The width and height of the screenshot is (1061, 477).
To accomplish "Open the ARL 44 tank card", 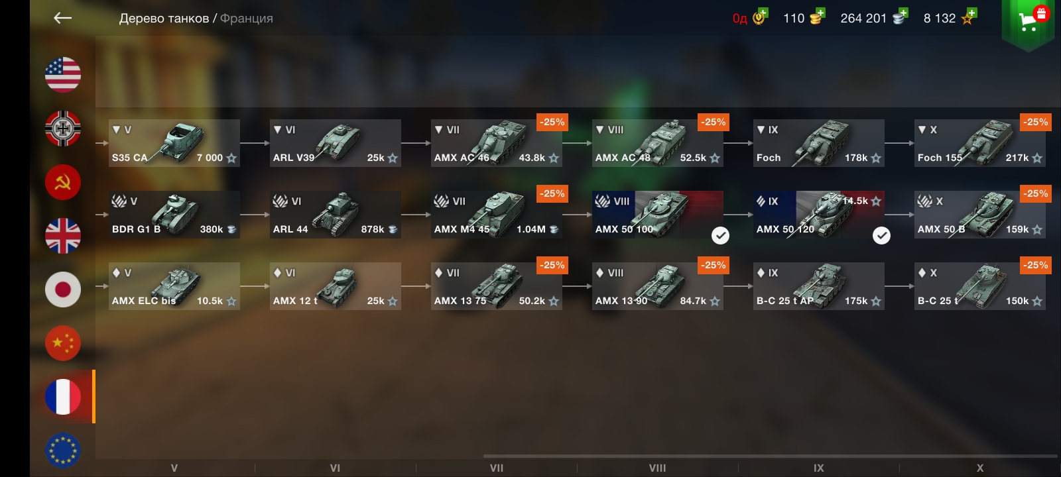I will point(336,215).
